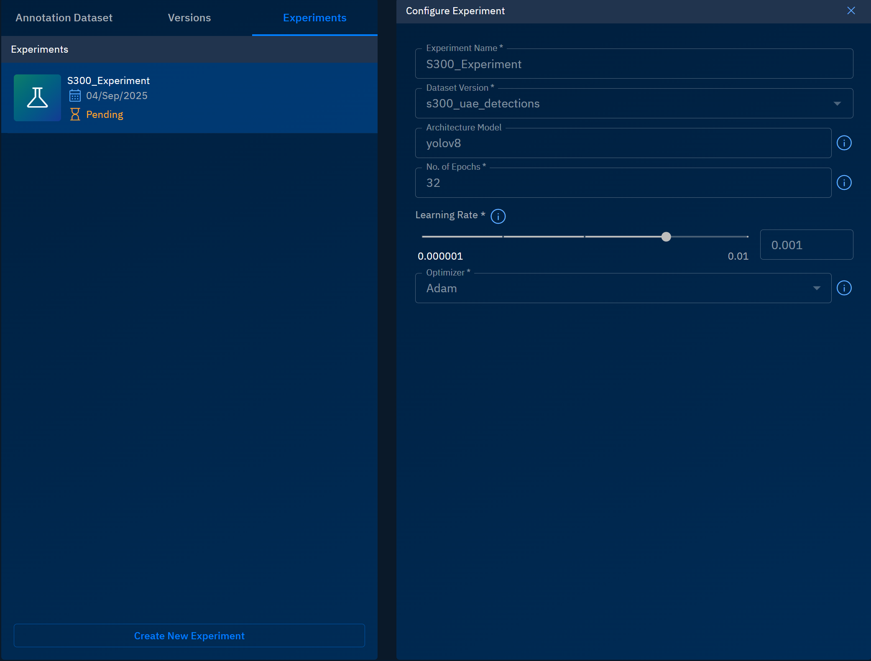The height and width of the screenshot is (661, 871).
Task: Open the Adam optimizer combo box
Action: click(615, 288)
